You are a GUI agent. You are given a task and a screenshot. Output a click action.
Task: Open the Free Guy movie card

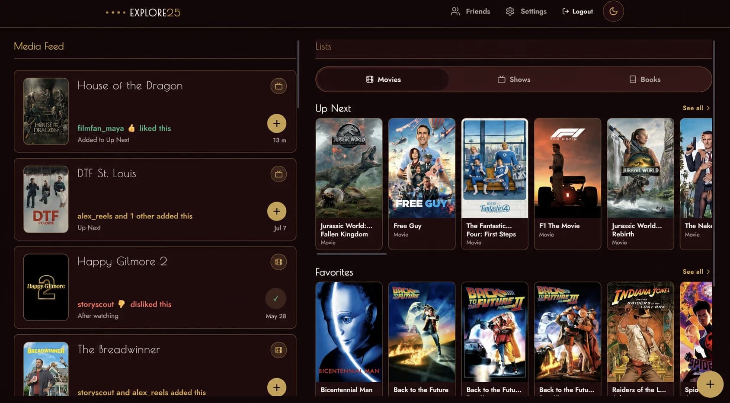(x=422, y=184)
